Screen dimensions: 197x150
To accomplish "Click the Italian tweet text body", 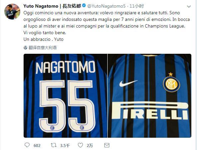I will (x=107, y=26).
